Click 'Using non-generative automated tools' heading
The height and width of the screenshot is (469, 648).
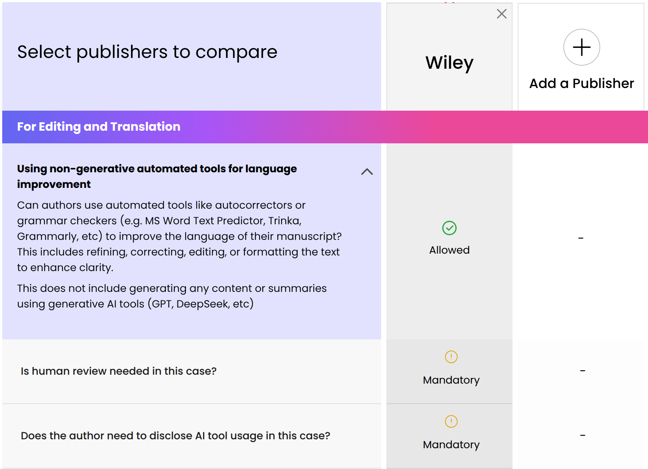(157, 176)
